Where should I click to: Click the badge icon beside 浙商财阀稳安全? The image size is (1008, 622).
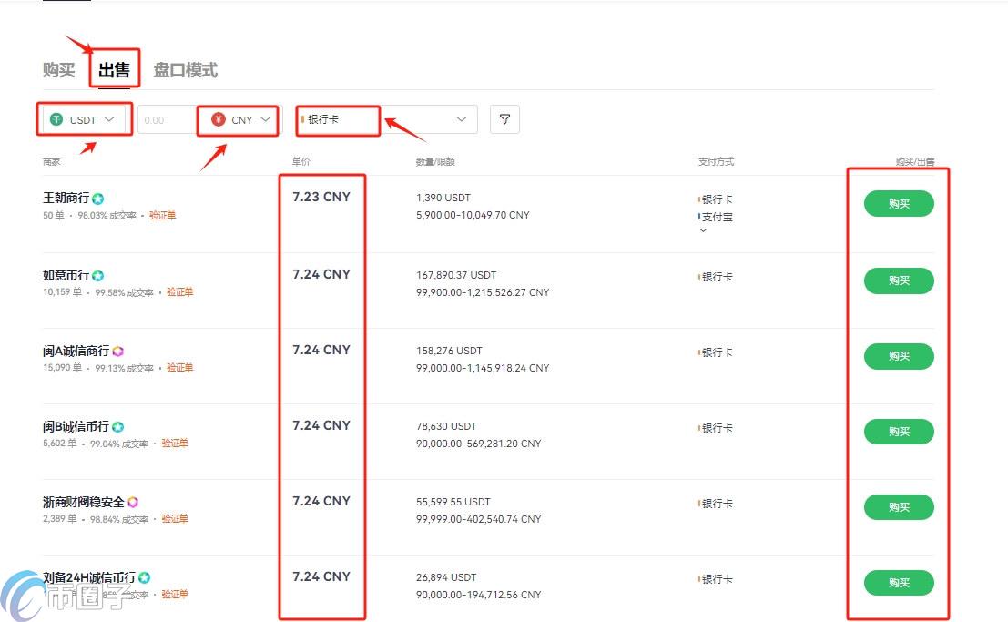click(x=133, y=503)
